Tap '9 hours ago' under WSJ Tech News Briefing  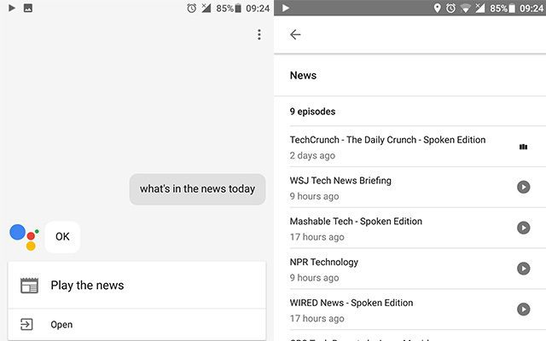click(x=315, y=196)
